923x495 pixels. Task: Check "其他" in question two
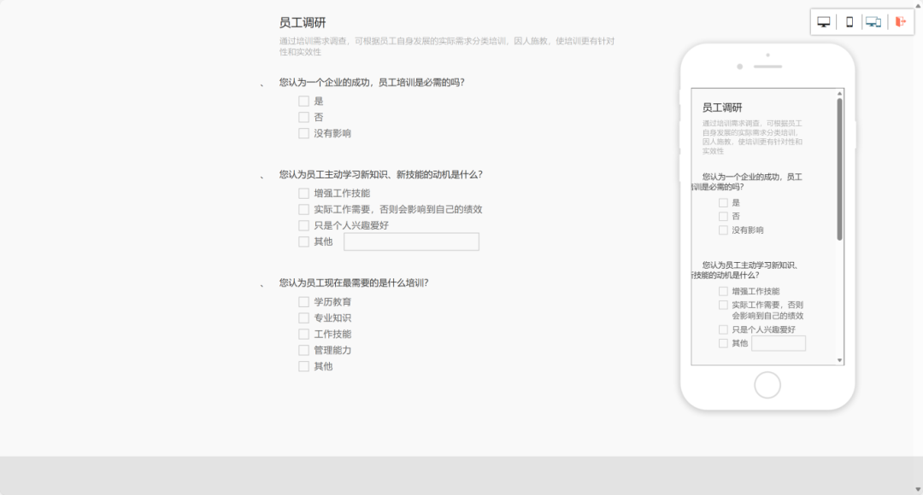point(304,242)
